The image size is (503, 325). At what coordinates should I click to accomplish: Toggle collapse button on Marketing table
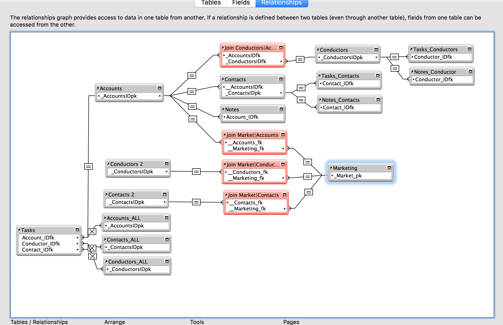click(389, 168)
